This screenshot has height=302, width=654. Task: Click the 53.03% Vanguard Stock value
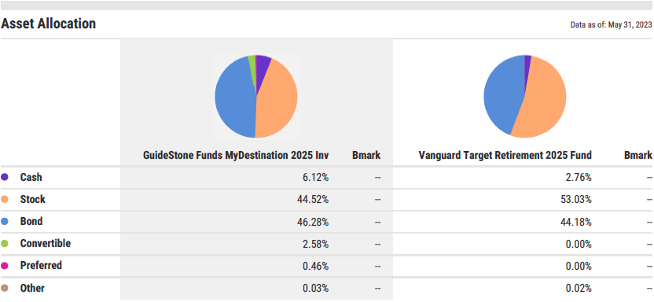point(576,200)
